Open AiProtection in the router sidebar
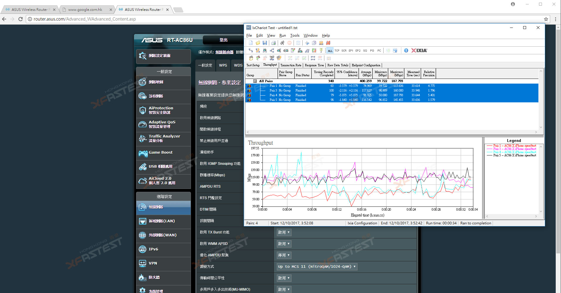Viewport: 561px width, 293px height. tap(163, 110)
